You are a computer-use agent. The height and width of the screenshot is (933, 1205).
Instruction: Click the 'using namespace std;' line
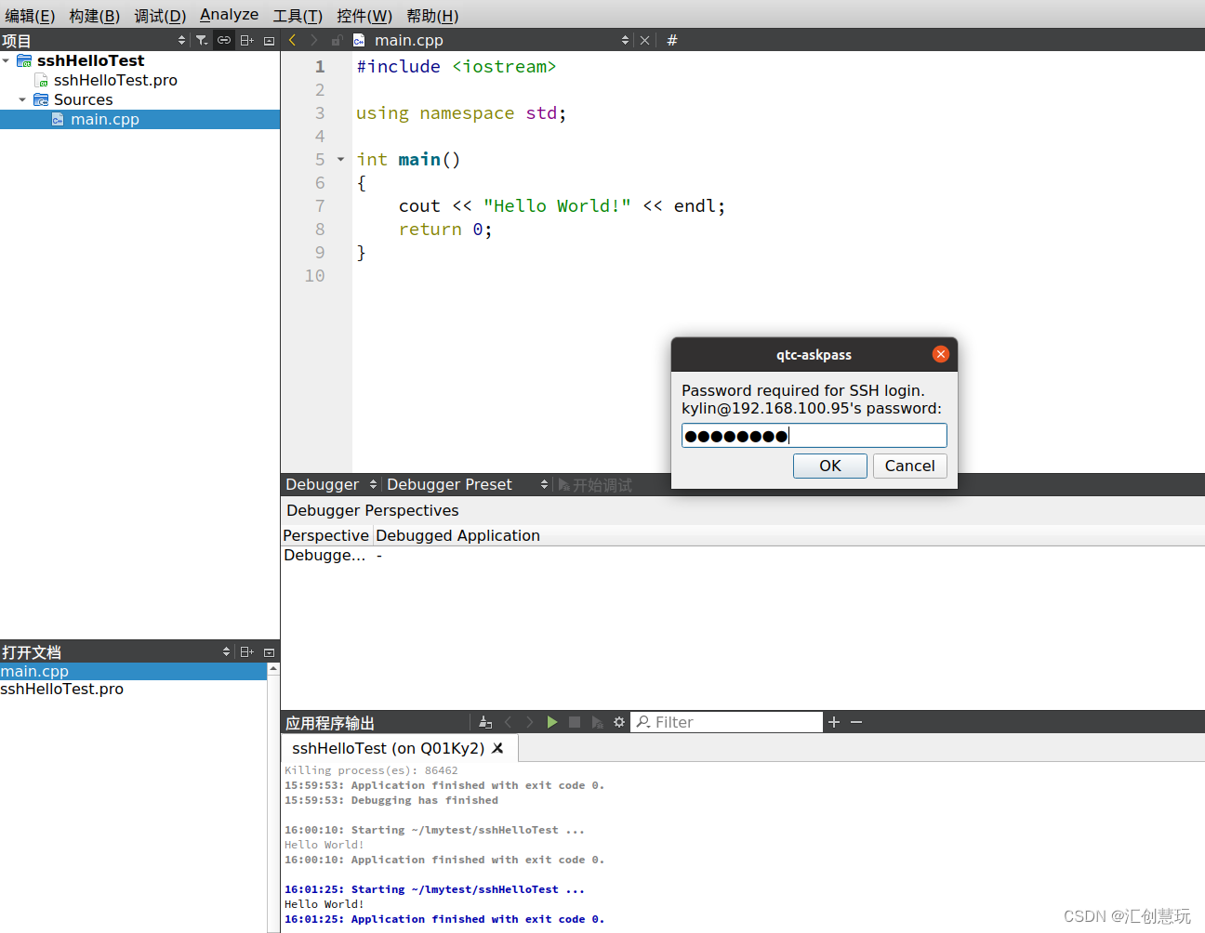click(461, 113)
